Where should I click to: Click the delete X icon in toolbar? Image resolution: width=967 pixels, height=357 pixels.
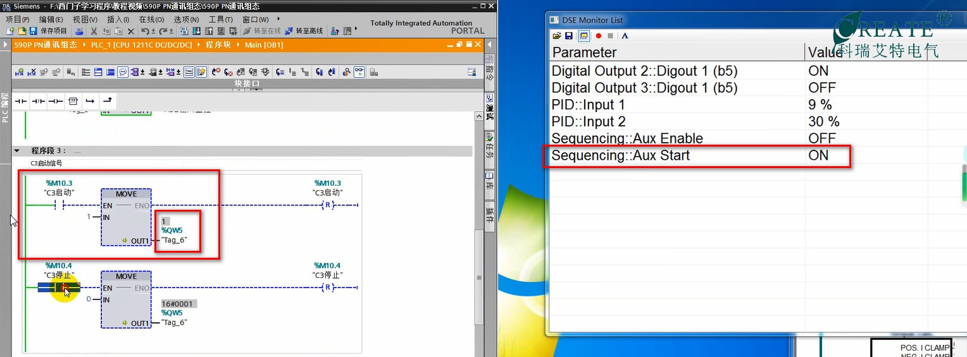(131, 31)
